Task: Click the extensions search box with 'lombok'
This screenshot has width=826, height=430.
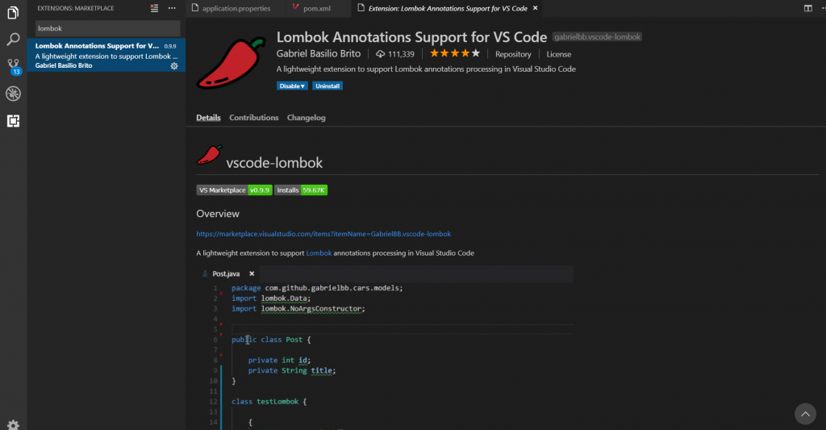Action: 107,28
